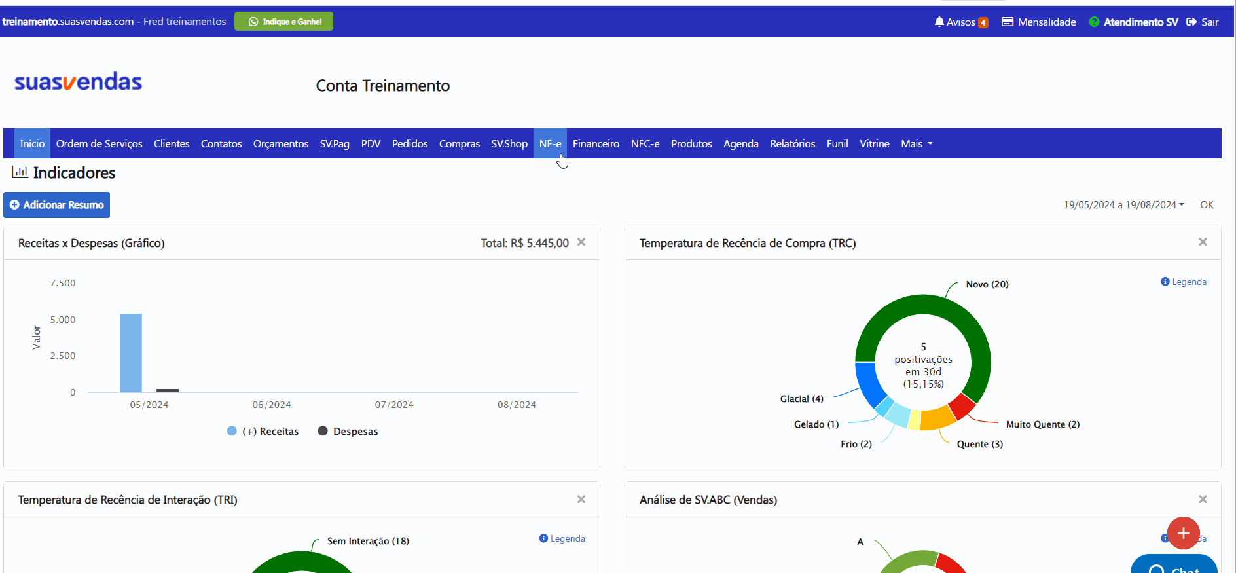
Task: Click the WhatsApp Indique e Ganhe button
Action: 283,22
